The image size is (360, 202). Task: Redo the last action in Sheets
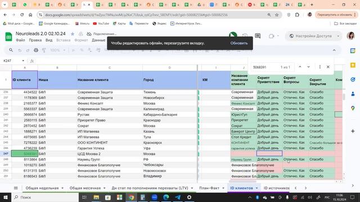tap(28, 50)
